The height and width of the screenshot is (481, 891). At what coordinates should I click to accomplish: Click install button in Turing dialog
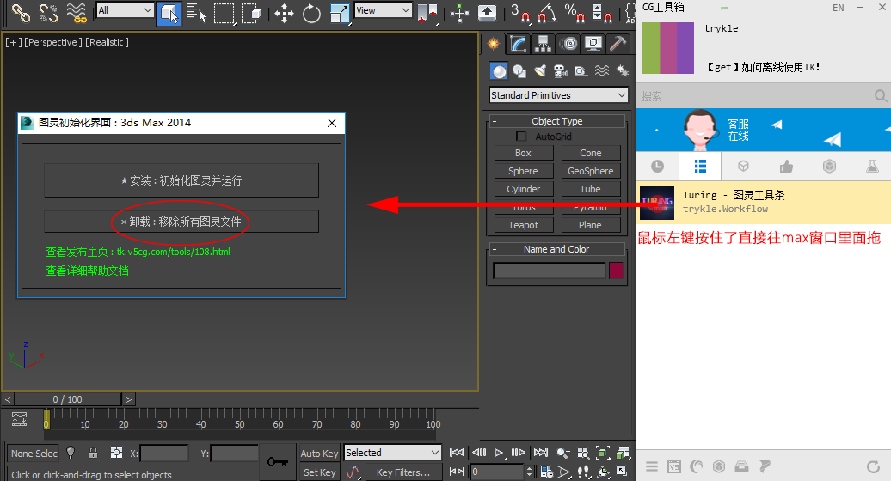pyautogui.click(x=181, y=180)
